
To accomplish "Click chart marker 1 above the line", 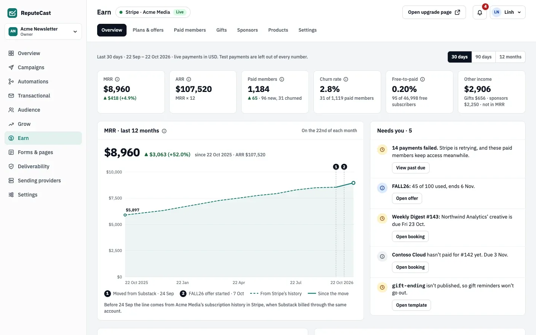I will tap(336, 167).
